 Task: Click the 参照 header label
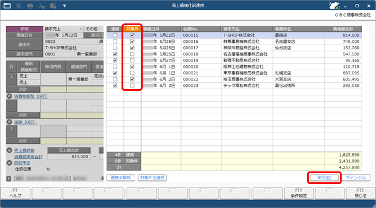pyautogui.click(x=25, y=29)
